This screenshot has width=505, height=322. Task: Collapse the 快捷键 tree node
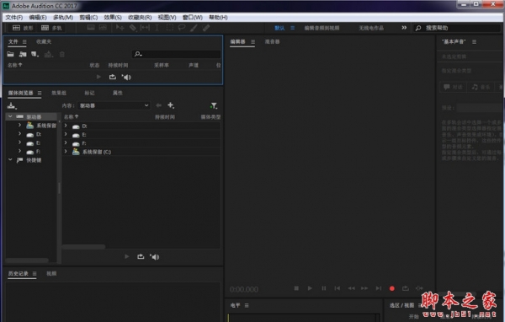tap(10, 159)
